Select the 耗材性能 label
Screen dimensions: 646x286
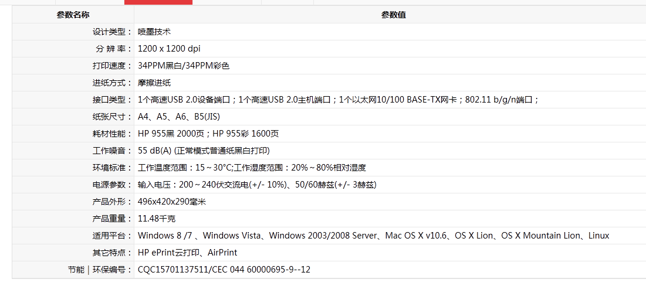[x=111, y=134]
